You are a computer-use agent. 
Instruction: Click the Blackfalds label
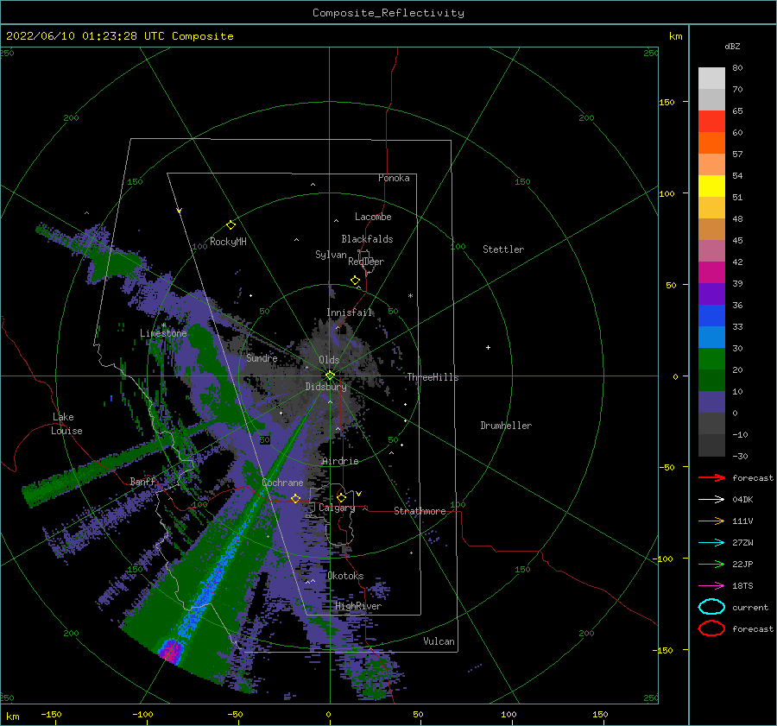coord(367,239)
